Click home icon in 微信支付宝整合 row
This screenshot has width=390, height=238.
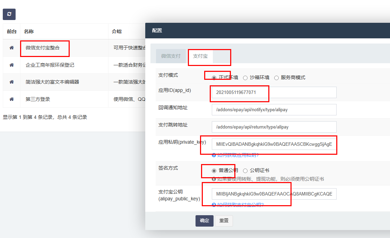pyautogui.click(x=11, y=48)
